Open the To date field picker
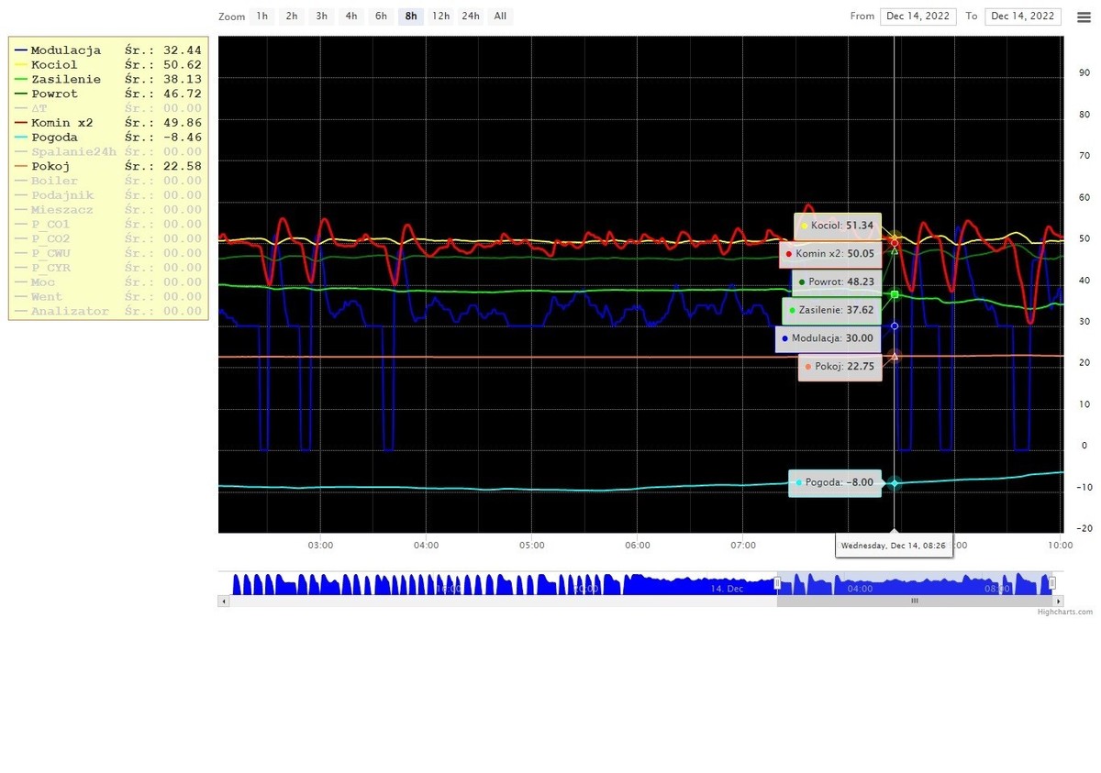This screenshot has height=773, width=1101. (1022, 17)
